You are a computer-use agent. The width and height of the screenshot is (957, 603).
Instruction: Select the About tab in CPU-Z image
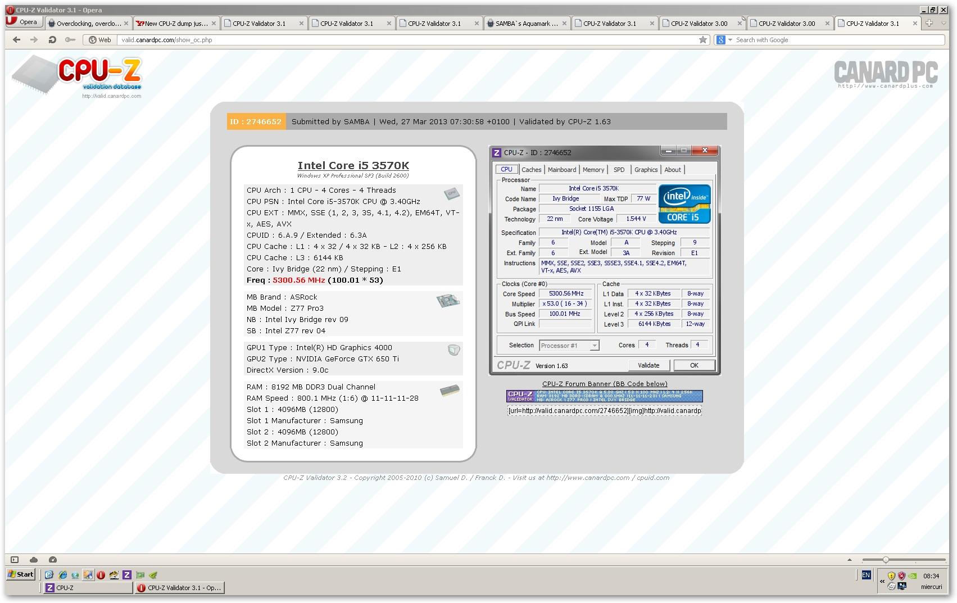[x=673, y=170]
